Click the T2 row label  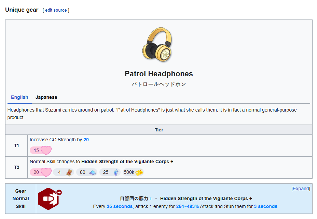click(16, 167)
